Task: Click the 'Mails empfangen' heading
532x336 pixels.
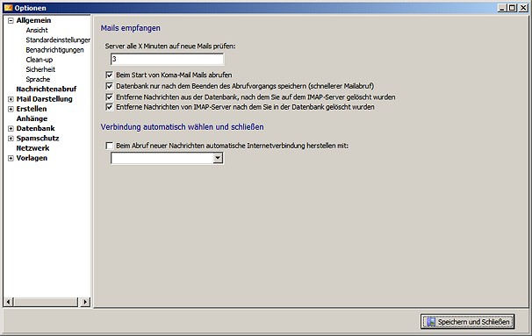Action: (x=130, y=28)
